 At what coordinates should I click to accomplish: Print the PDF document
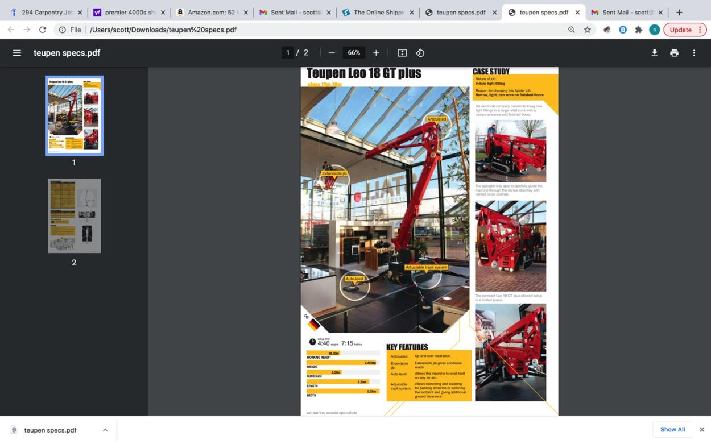[674, 53]
